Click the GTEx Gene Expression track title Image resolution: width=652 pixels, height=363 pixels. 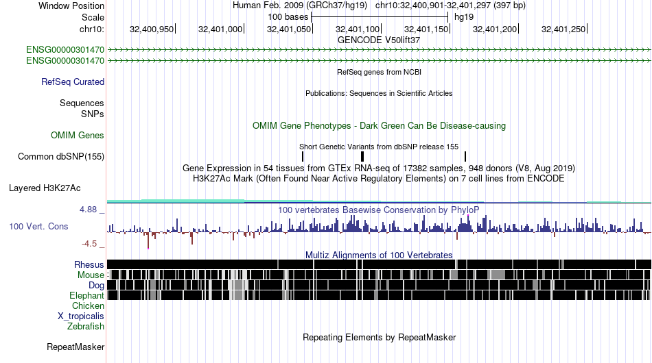379,168
